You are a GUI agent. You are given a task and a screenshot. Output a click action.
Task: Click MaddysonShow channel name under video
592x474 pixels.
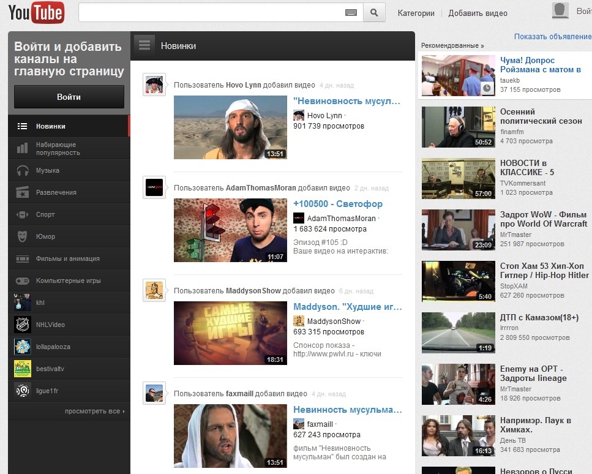click(334, 321)
